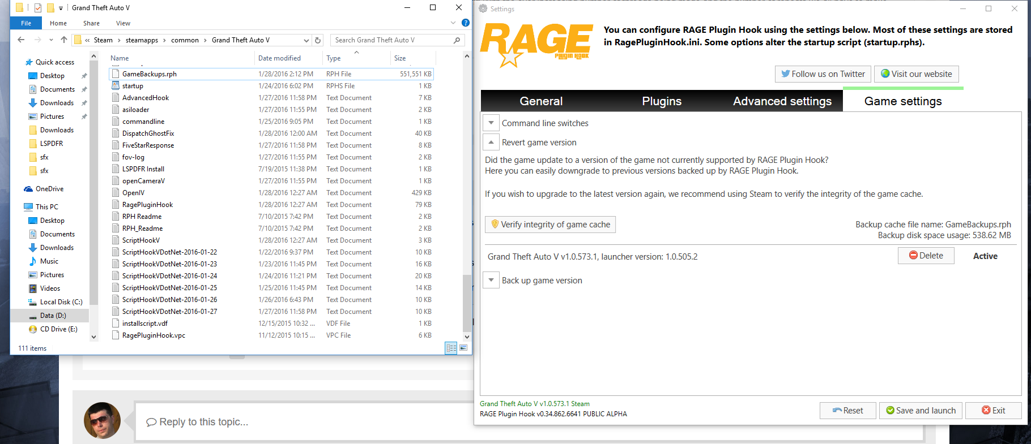The width and height of the screenshot is (1031, 444).
Task: Sort files by Date modified column
Action: tap(279, 58)
